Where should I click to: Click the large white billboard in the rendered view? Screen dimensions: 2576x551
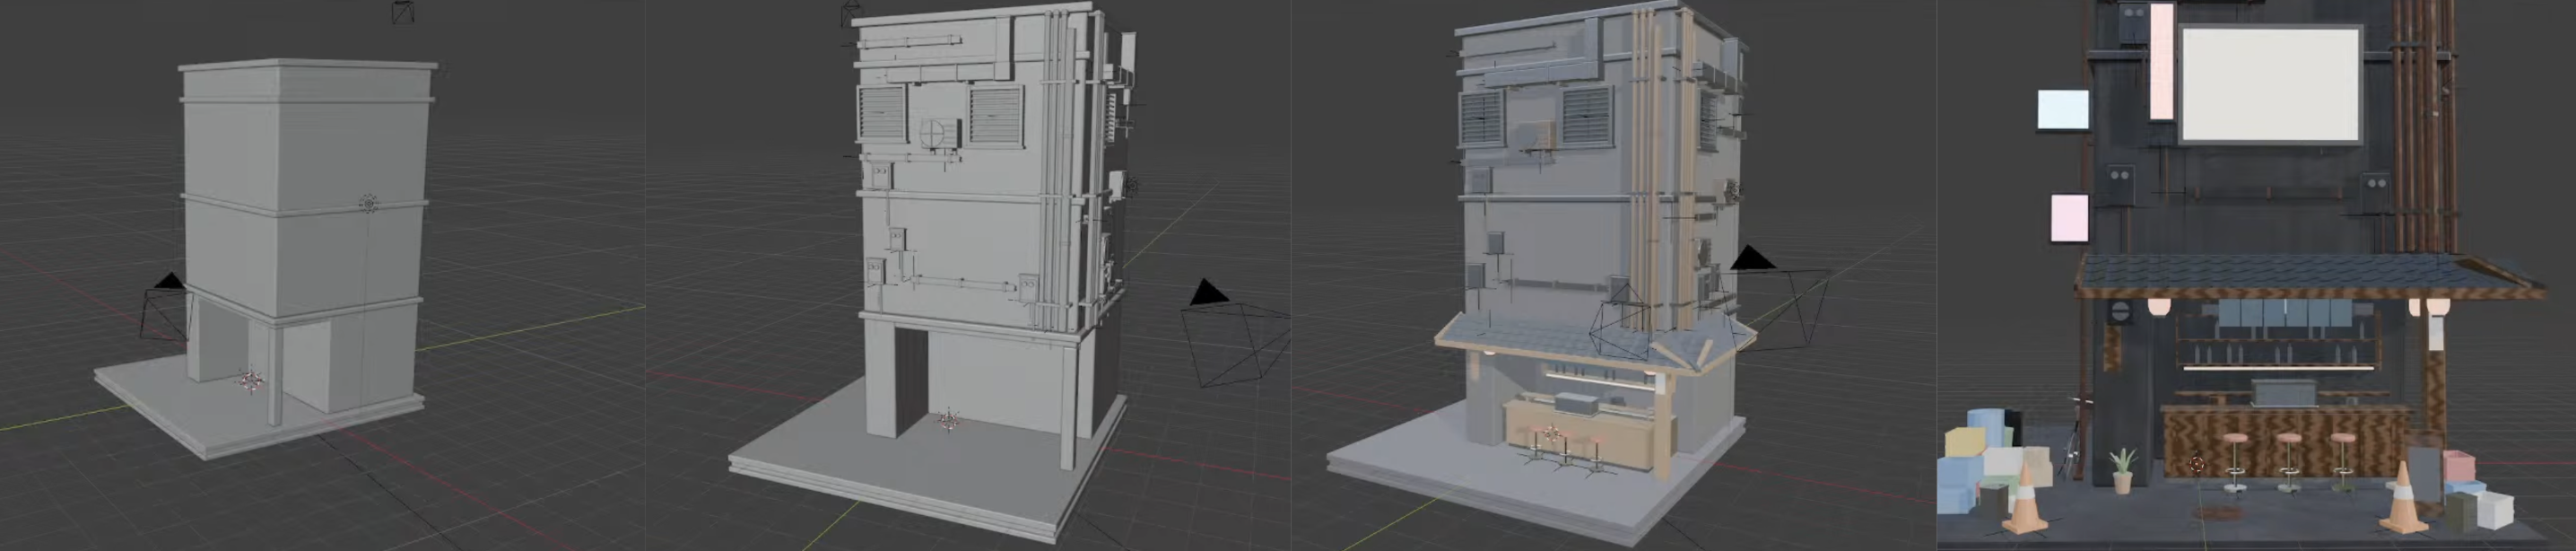coord(2270,86)
